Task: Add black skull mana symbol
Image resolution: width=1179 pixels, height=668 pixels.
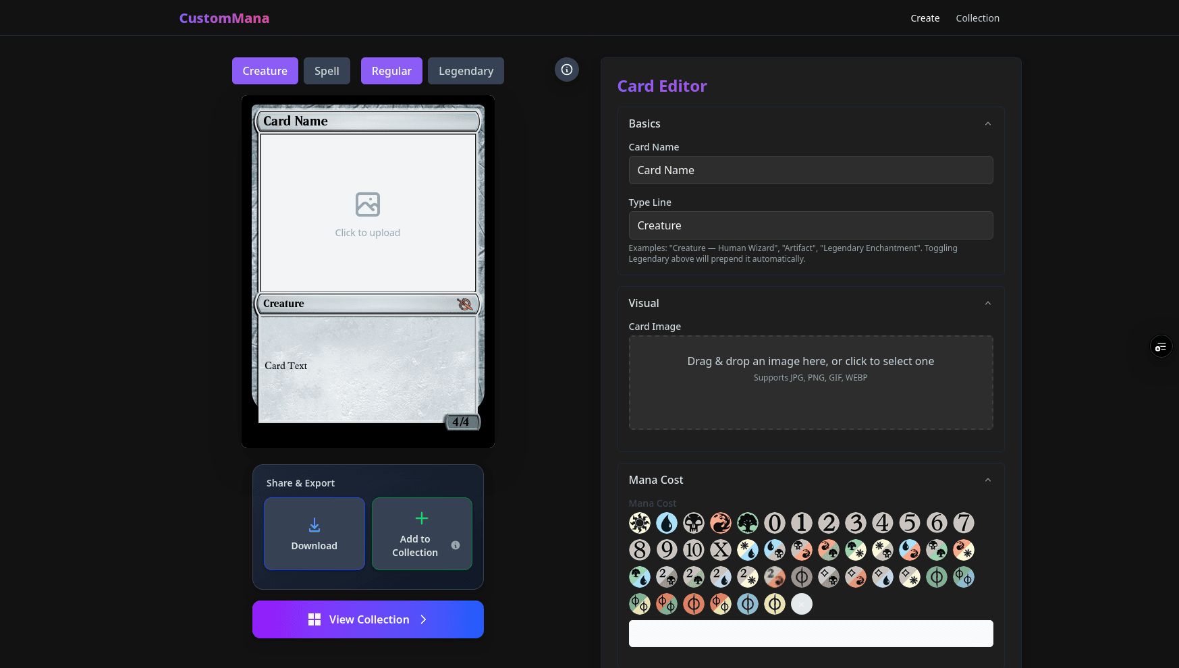Action: [693, 523]
